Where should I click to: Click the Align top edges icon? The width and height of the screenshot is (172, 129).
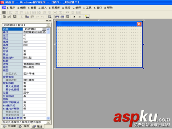tap(22, 12)
